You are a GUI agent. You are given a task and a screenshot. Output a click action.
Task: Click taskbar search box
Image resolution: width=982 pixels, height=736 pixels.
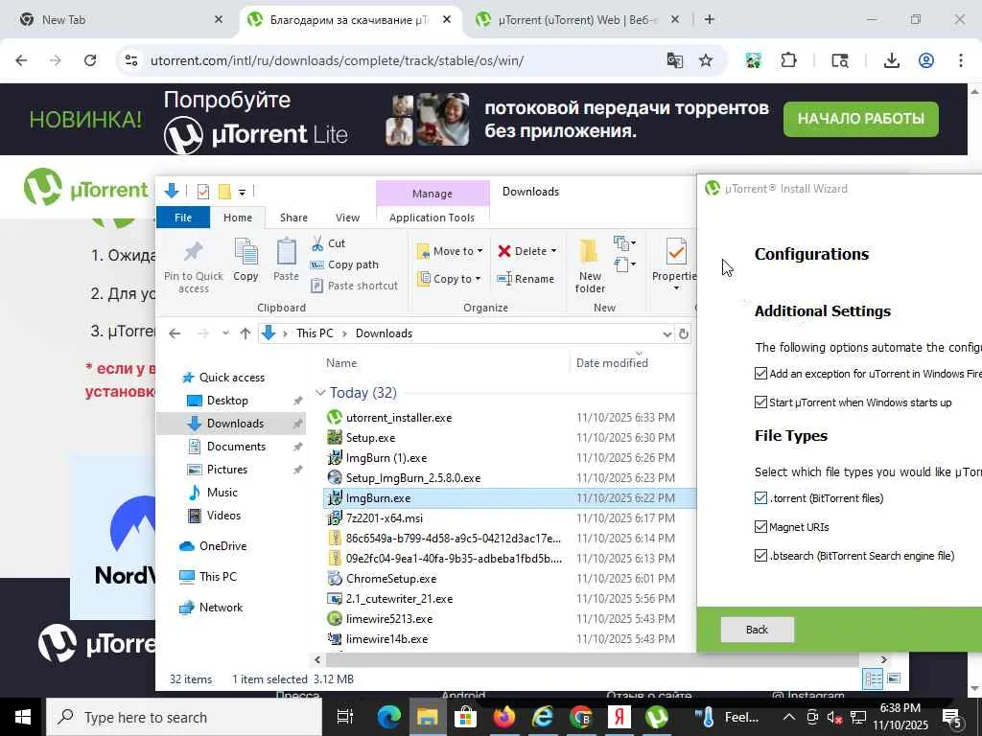point(184,717)
